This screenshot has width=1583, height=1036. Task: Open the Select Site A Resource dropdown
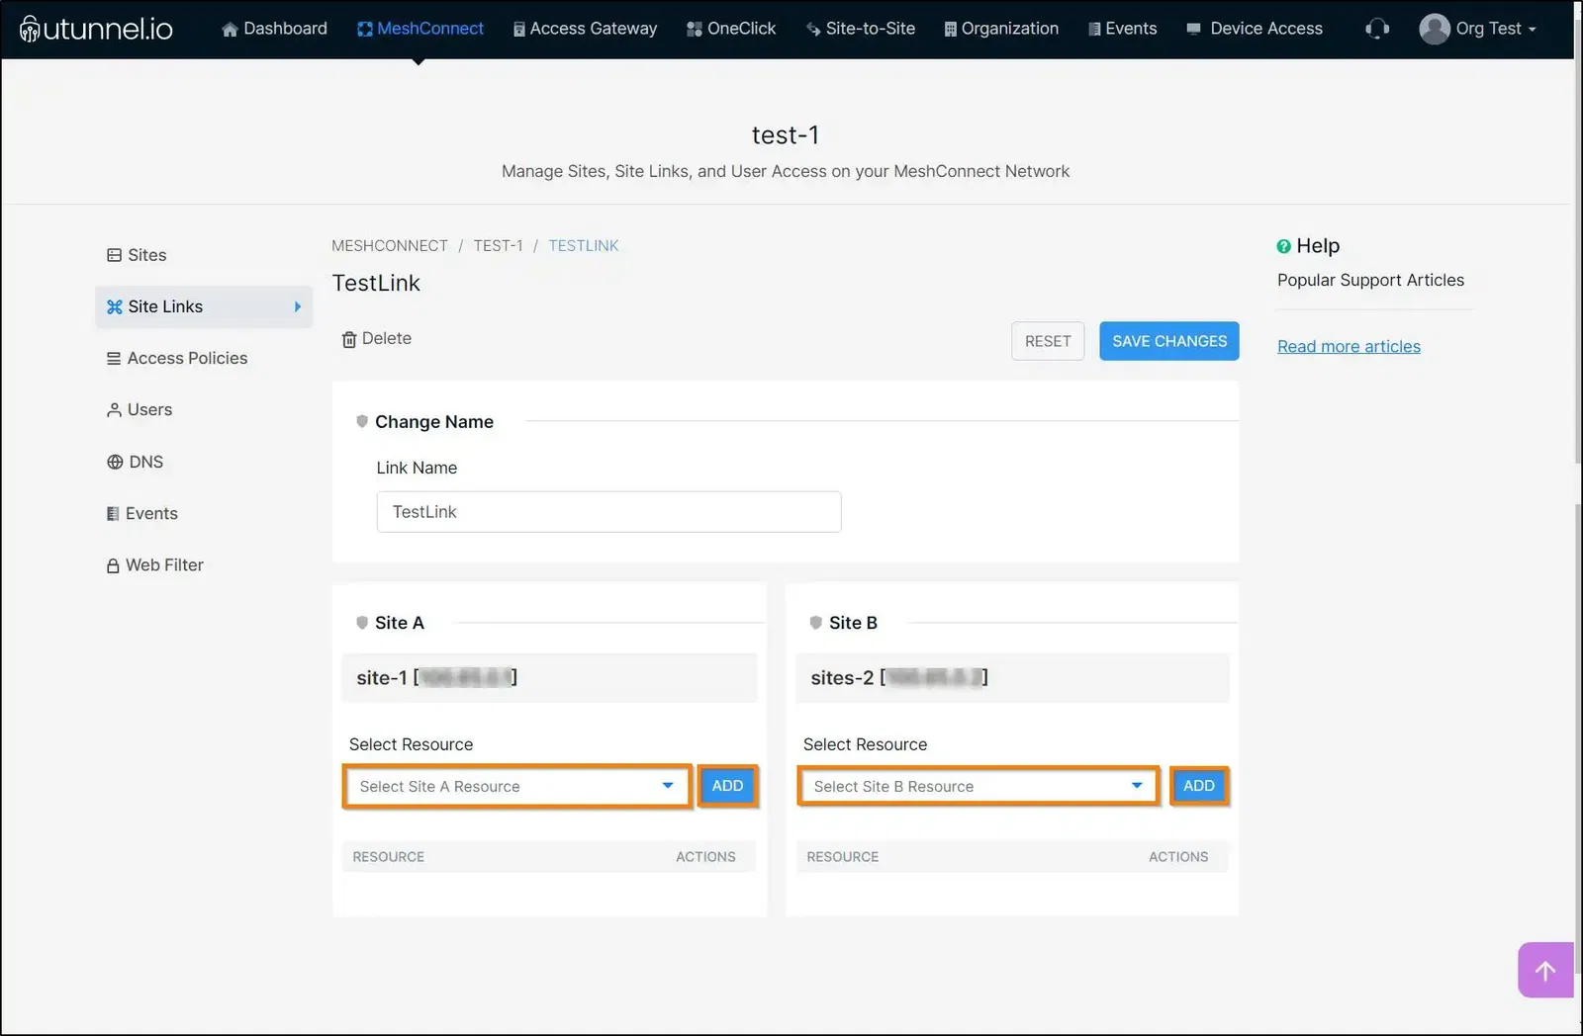(517, 787)
